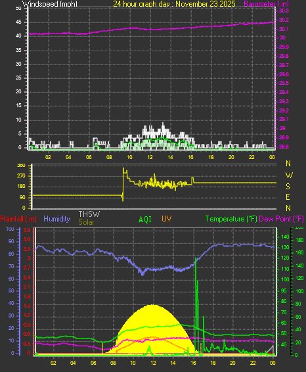The height and width of the screenshot is (372, 306).
Task: Click the 0.6 rainfall axis value
Action: (x=26, y=334)
